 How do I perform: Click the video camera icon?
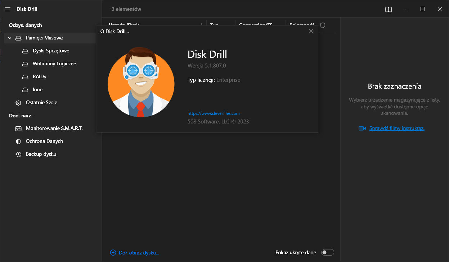[x=362, y=128]
